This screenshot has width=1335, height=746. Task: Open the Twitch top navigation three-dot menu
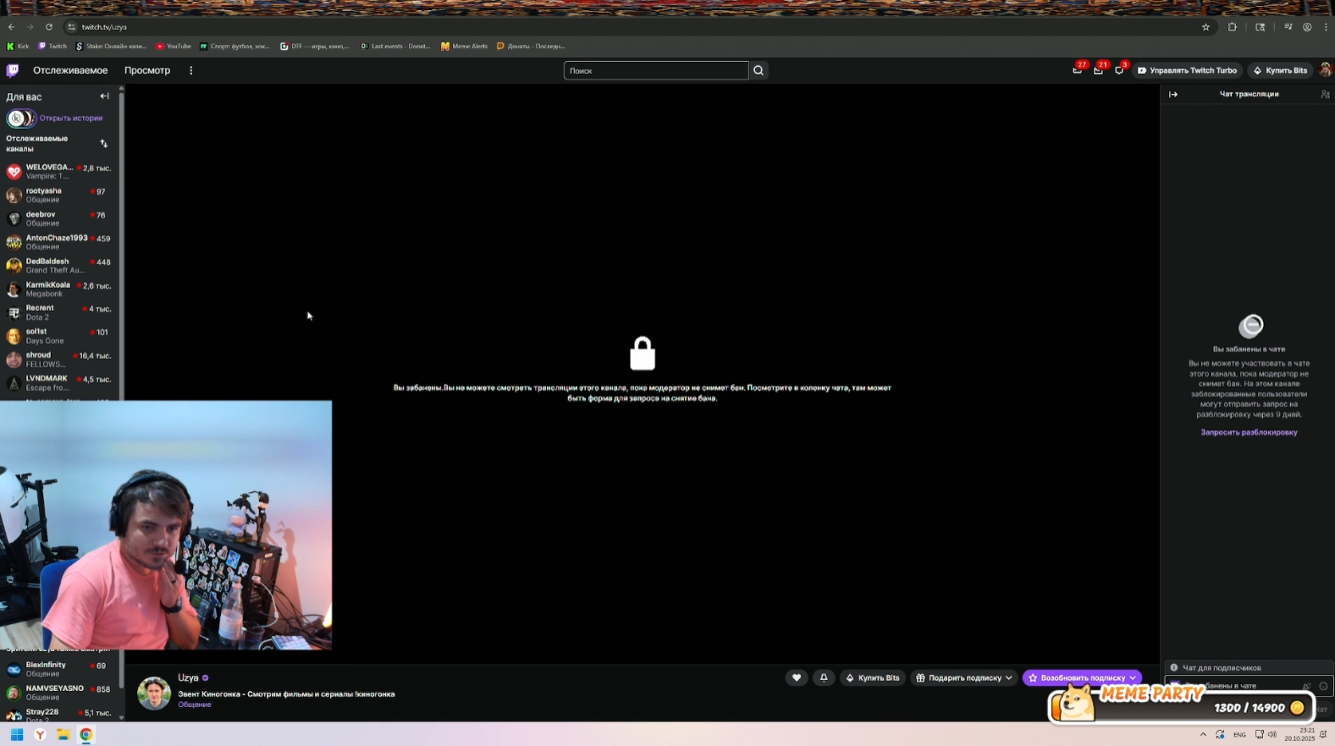191,70
